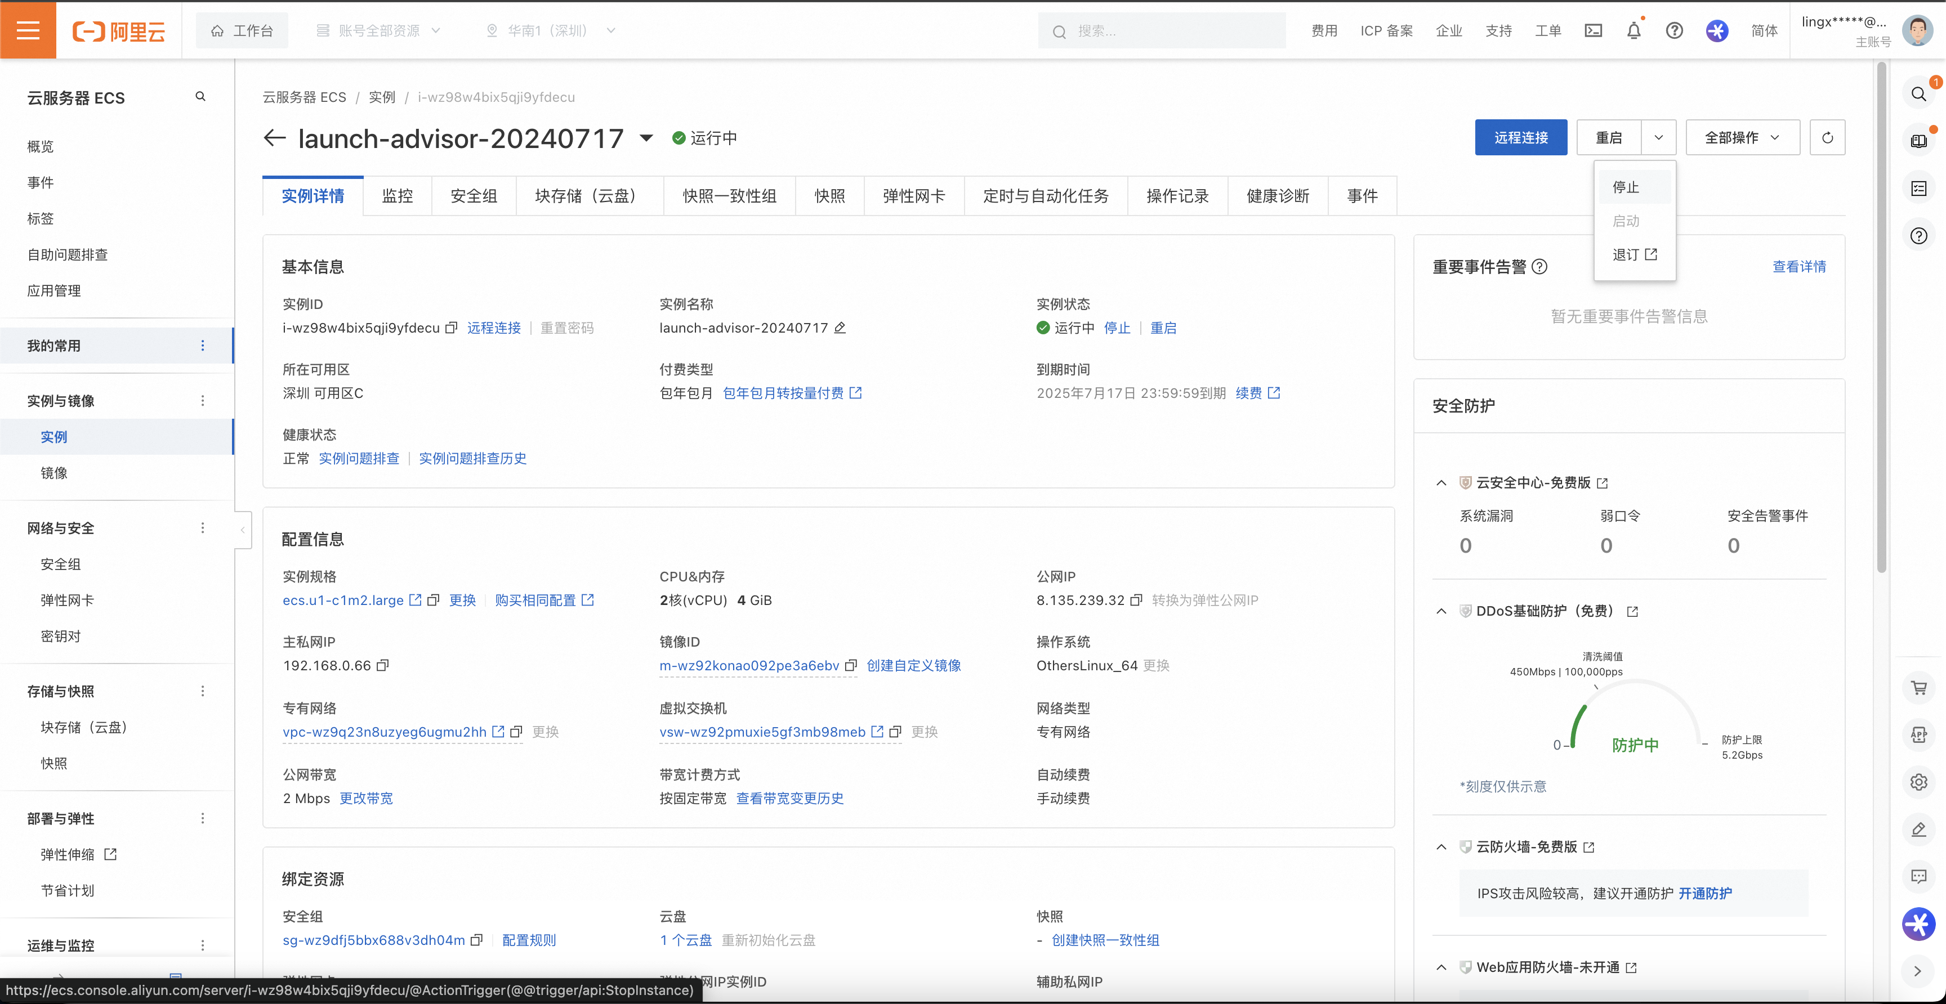1946x1004 pixels.
Task: Collapse the 云安全中心-免费版 section
Action: 1440,482
